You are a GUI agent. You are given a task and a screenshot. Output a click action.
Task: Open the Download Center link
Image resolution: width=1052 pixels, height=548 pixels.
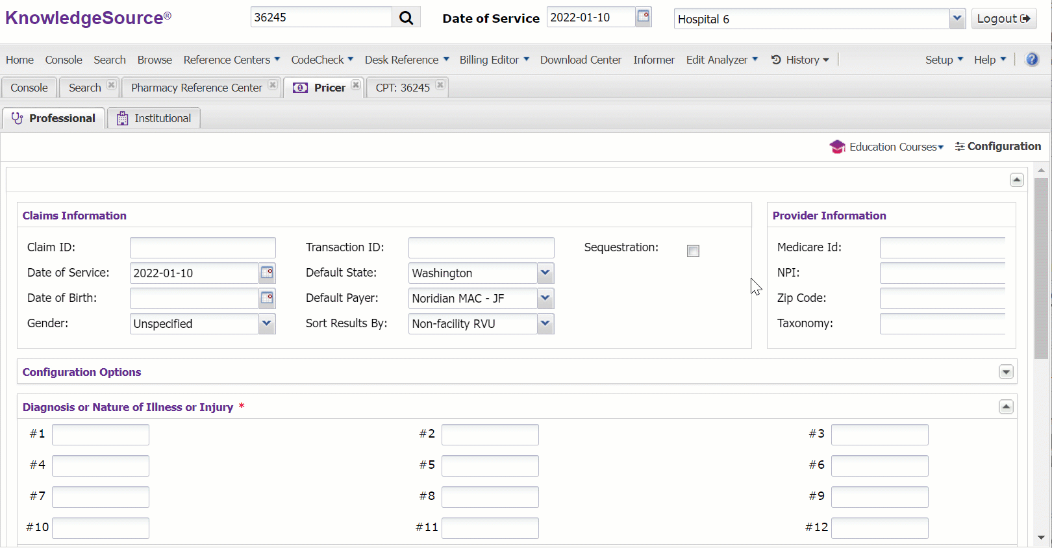(581, 60)
